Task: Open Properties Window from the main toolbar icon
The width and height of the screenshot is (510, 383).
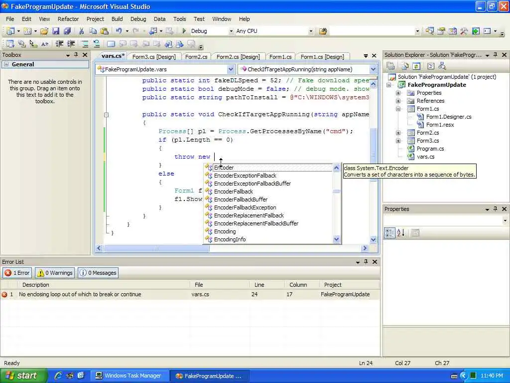Action: click(x=441, y=31)
